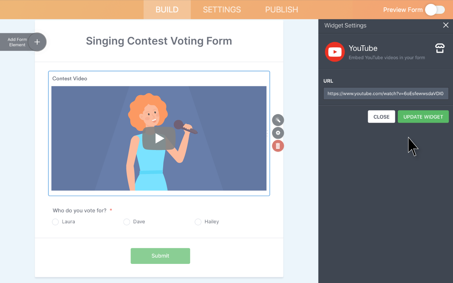Enable the Preview Form toggle
This screenshot has width=453, height=283.
click(435, 10)
